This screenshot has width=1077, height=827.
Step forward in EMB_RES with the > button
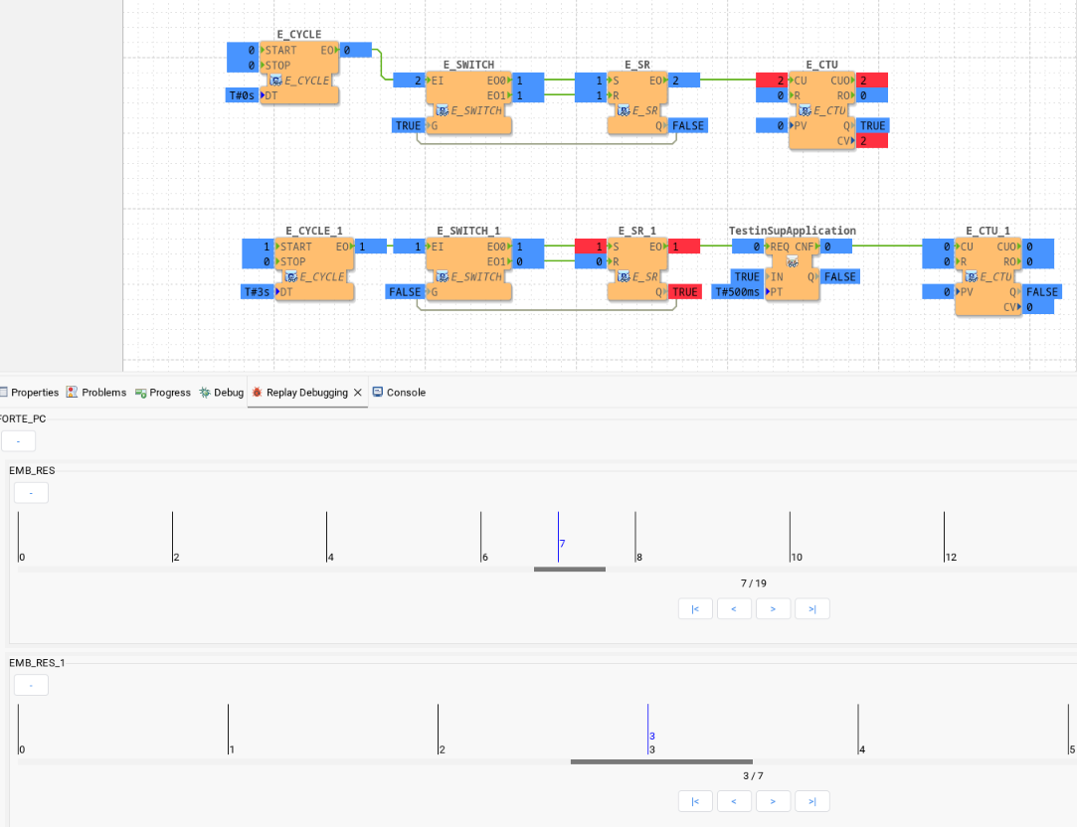coord(773,608)
